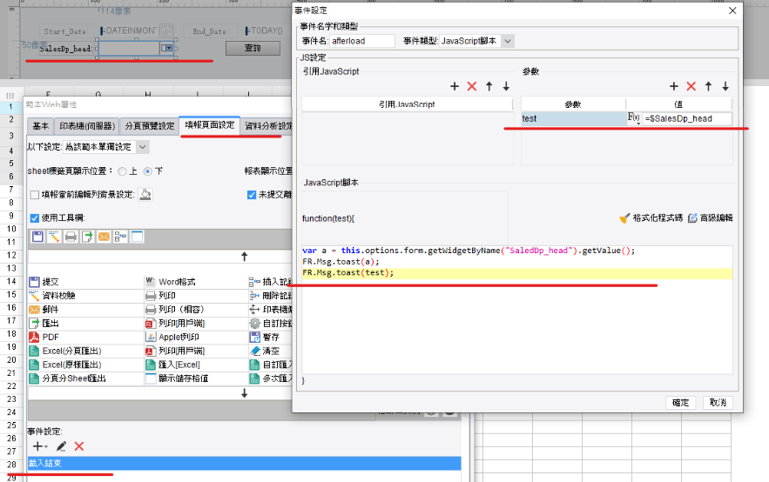Select 載入結束 event row
Viewport: 769px width, 482px height.
click(244, 463)
